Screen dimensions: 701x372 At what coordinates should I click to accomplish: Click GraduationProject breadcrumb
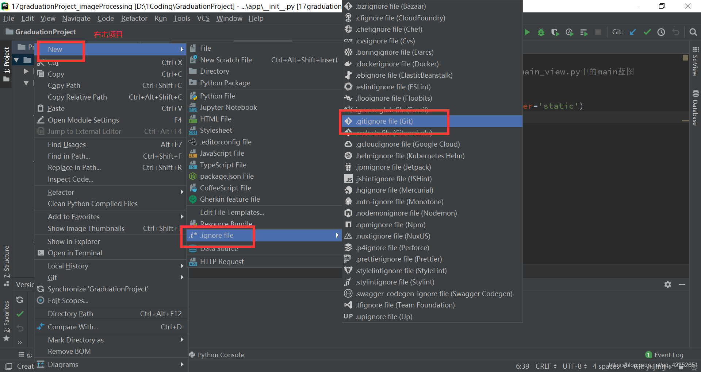(x=41, y=32)
